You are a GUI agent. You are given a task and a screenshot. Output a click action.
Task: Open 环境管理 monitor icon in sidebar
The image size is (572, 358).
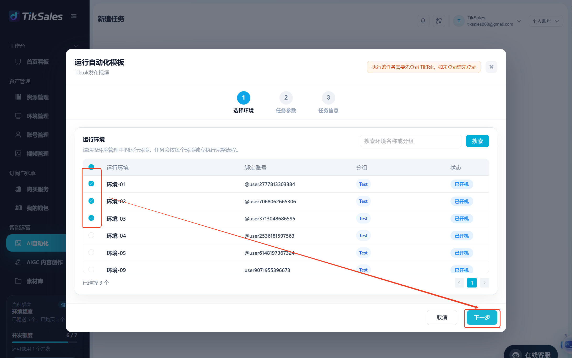[18, 116]
